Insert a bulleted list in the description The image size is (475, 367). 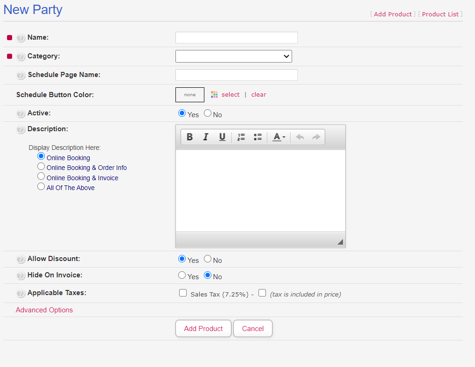tap(258, 137)
